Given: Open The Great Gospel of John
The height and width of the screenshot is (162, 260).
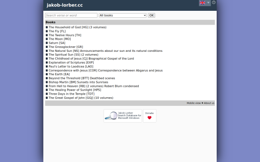Looking at the screenshot, I should (x=81, y=98).
